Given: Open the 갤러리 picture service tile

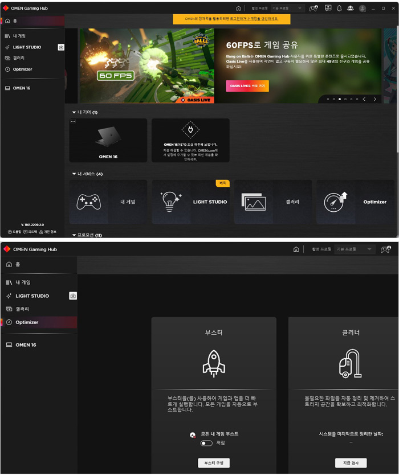Looking at the screenshot, I should click(x=273, y=202).
